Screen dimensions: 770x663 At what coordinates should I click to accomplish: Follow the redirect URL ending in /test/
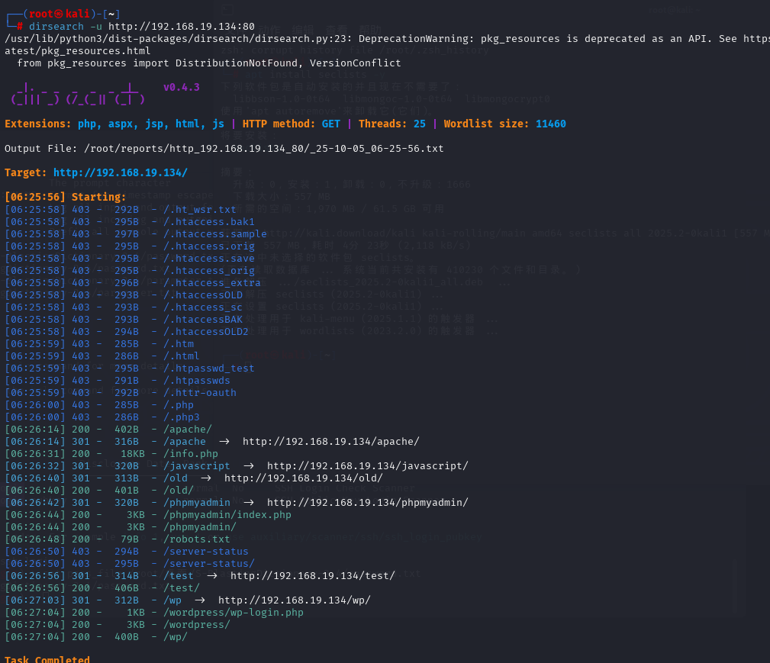click(x=312, y=575)
